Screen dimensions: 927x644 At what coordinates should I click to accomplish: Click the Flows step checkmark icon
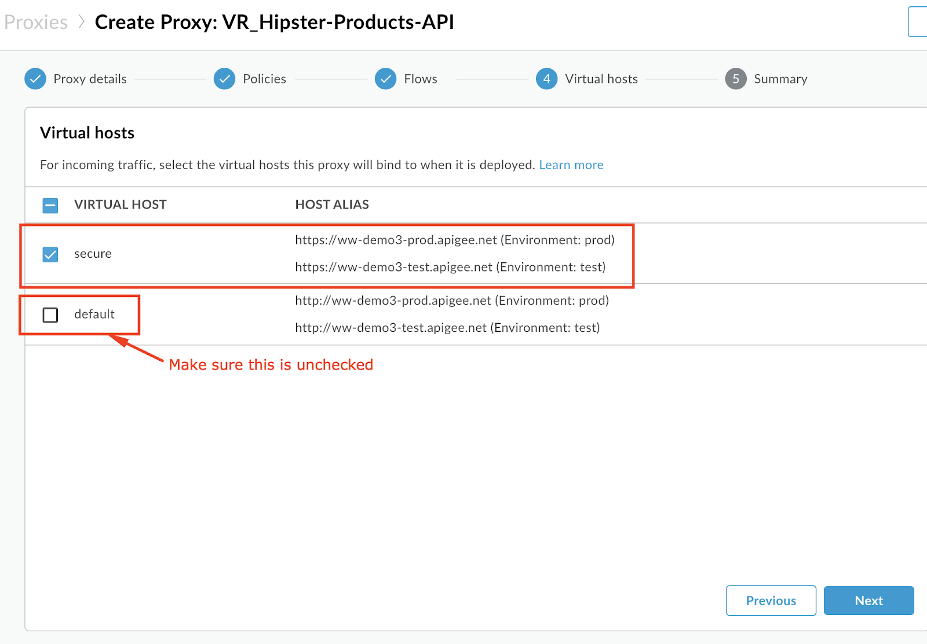[x=385, y=79]
